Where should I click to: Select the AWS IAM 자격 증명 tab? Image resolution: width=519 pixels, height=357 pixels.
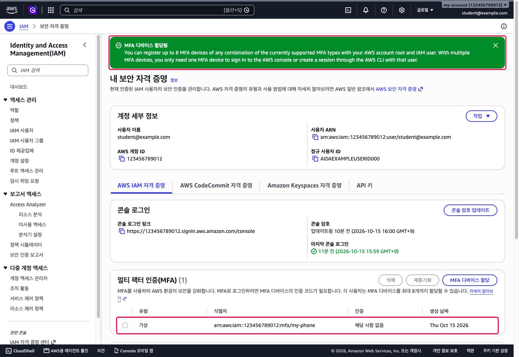141,185
